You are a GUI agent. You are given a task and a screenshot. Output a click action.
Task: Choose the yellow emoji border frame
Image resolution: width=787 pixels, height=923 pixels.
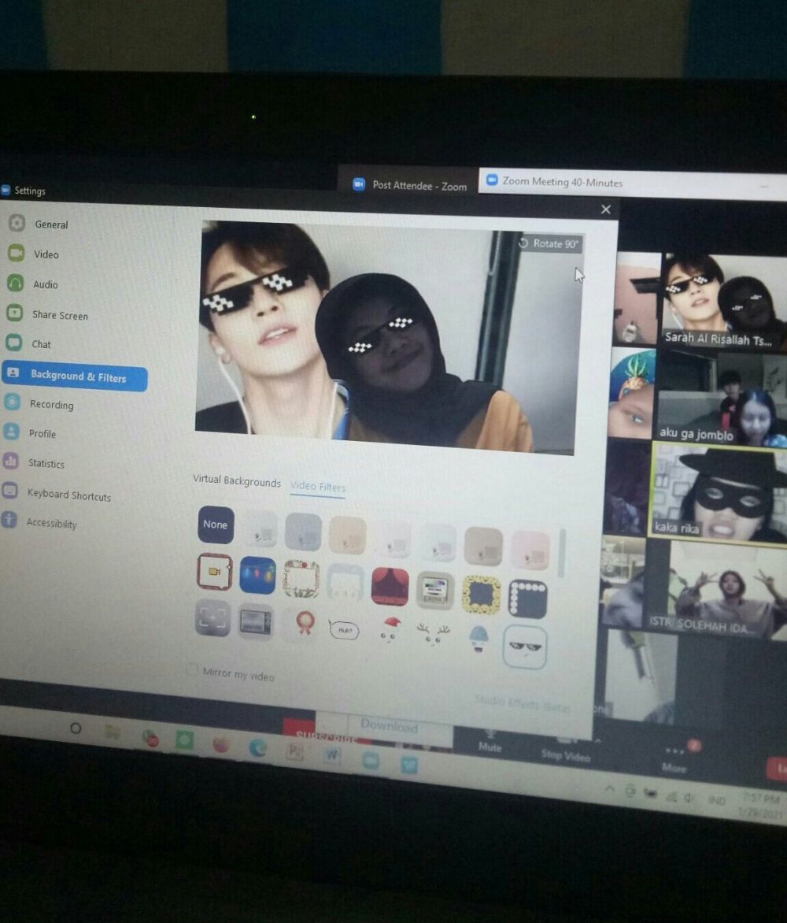pos(481,595)
